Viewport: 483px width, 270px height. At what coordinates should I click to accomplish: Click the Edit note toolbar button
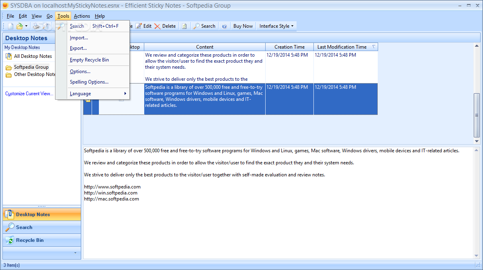143,26
